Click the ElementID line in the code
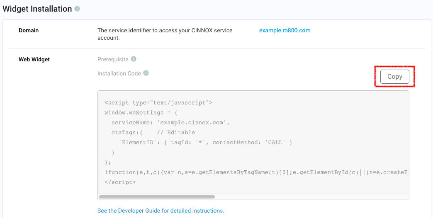This screenshot has height=218, width=433. pos(205,143)
